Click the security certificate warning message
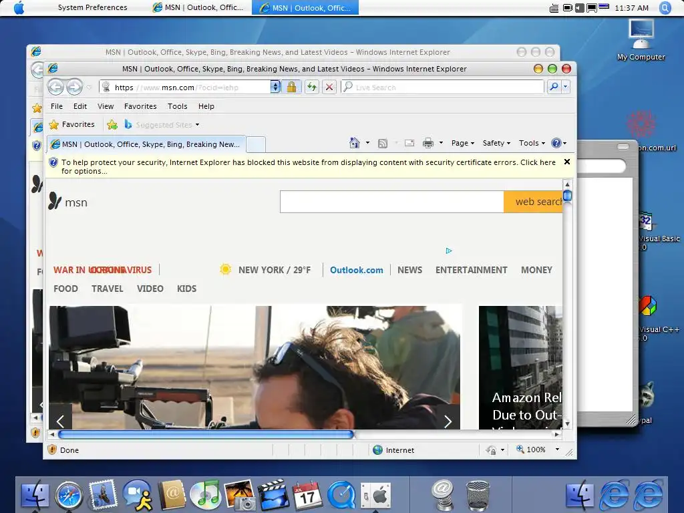This screenshot has height=513, width=684. tap(308, 166)
